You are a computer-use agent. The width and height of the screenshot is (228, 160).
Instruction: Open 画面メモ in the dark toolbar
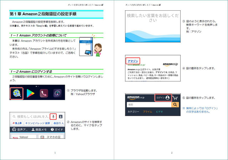pyautogui.click(x=39, y=129)
